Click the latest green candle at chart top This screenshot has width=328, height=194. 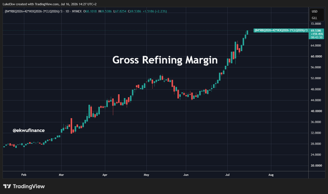coord(247,32)
